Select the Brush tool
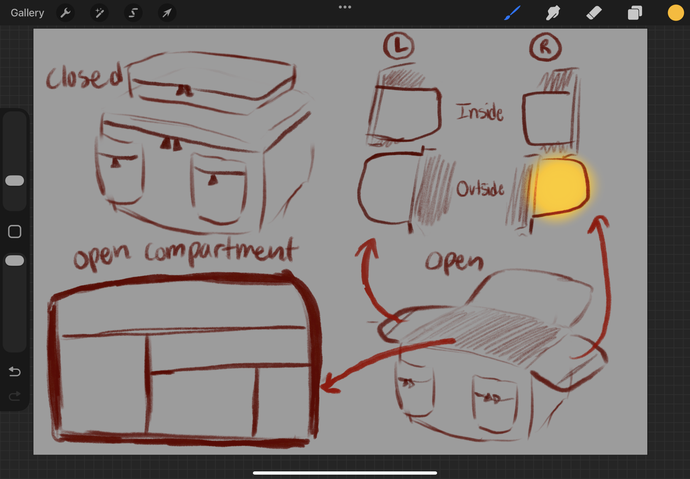Screen dimensions: 690x479 512,13
